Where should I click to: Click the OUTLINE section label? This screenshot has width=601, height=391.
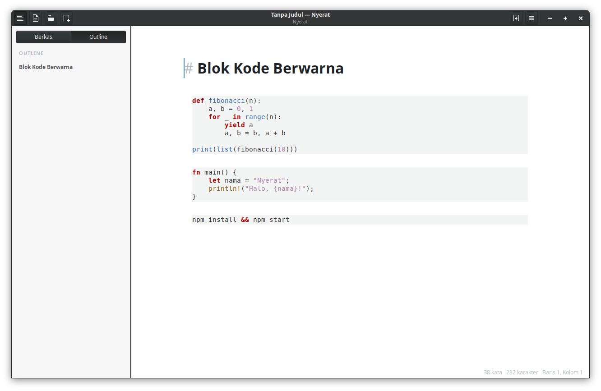click(31, 53)
